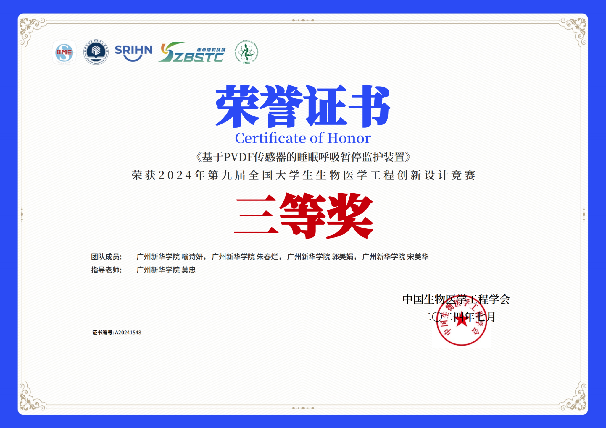Click the advisor name 莫忠
The image size is (606, 428).
(x=188, y=270)
